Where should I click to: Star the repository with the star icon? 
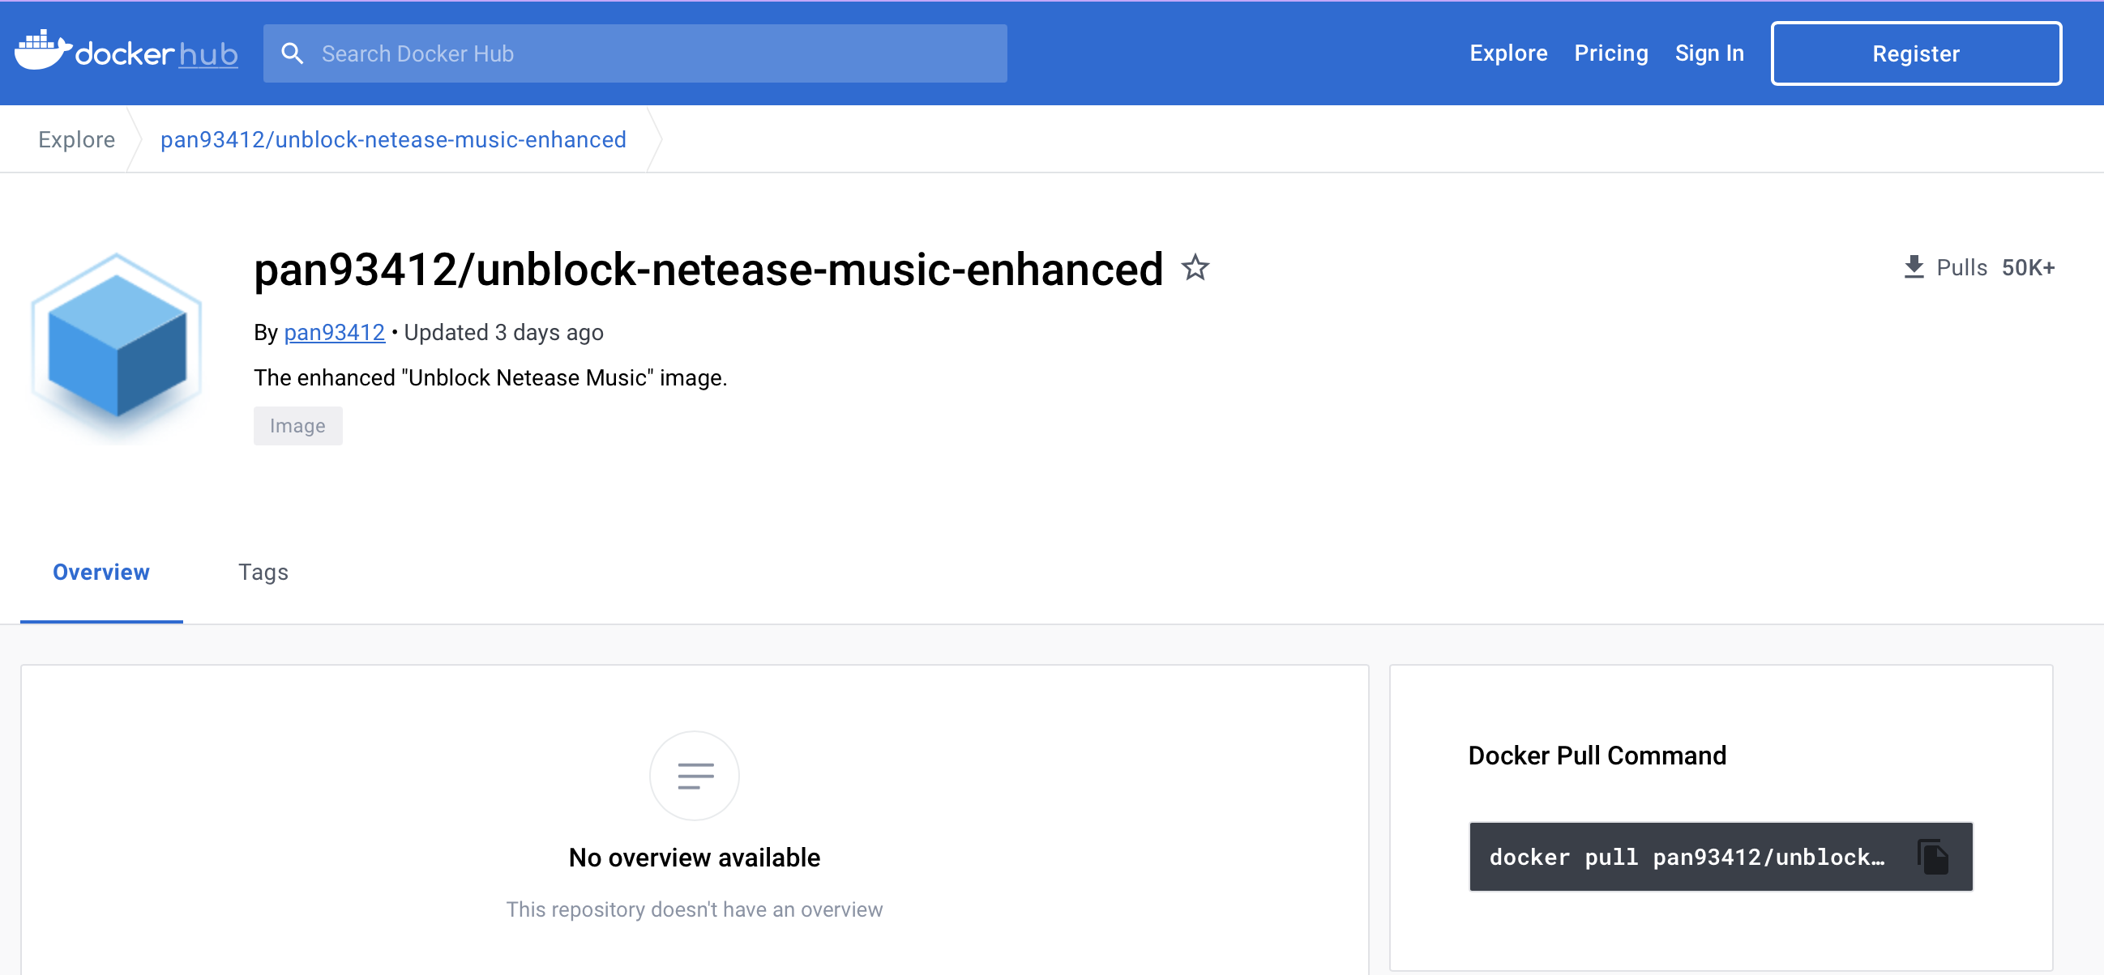coord(1194,267)
